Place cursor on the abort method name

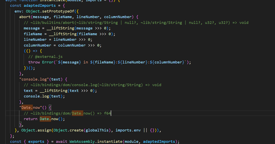[26, 17]
